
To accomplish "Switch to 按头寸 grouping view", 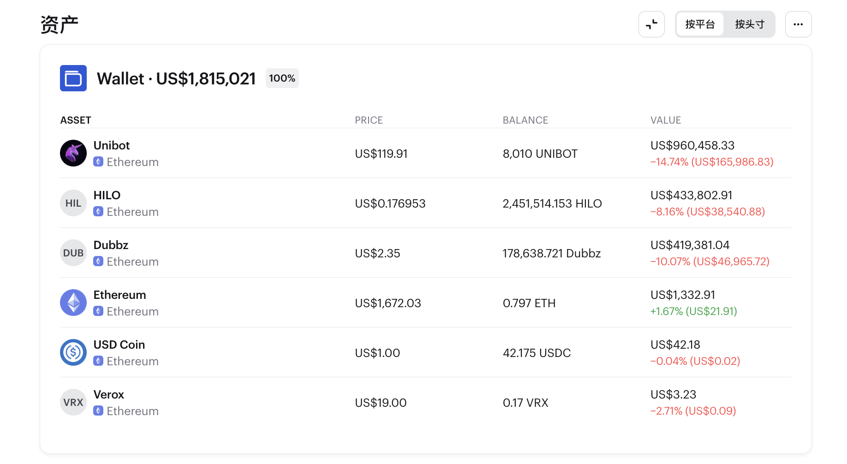I will coord(750,24).
